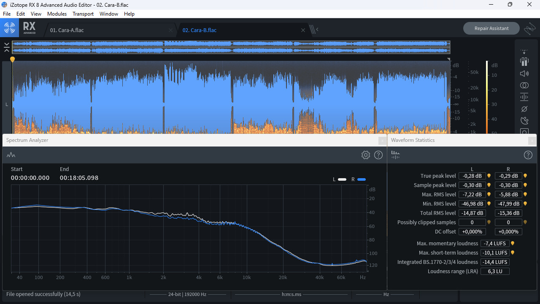Open the plug-in module icon

(x=524, y=121)
